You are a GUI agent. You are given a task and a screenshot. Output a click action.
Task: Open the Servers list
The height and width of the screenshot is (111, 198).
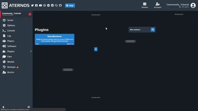(x=145, y=6)
